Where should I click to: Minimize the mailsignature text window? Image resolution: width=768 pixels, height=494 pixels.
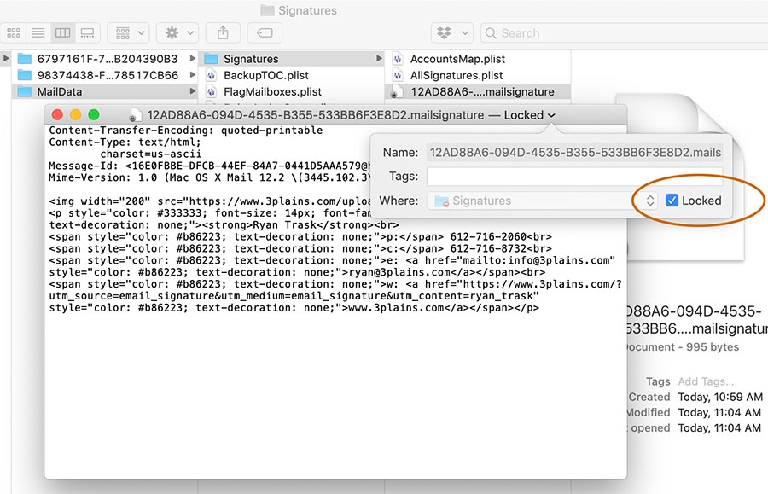[75, 115]
